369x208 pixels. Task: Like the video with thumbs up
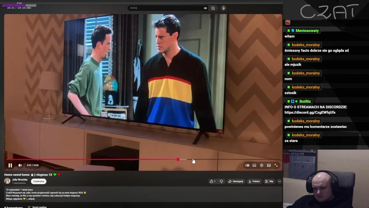pos(212,181)
